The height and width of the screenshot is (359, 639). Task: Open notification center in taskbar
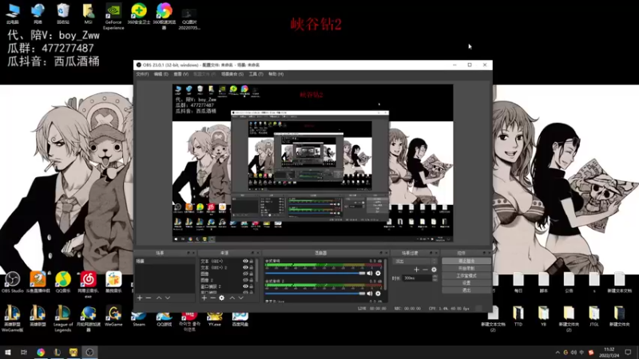pos(628,352)
